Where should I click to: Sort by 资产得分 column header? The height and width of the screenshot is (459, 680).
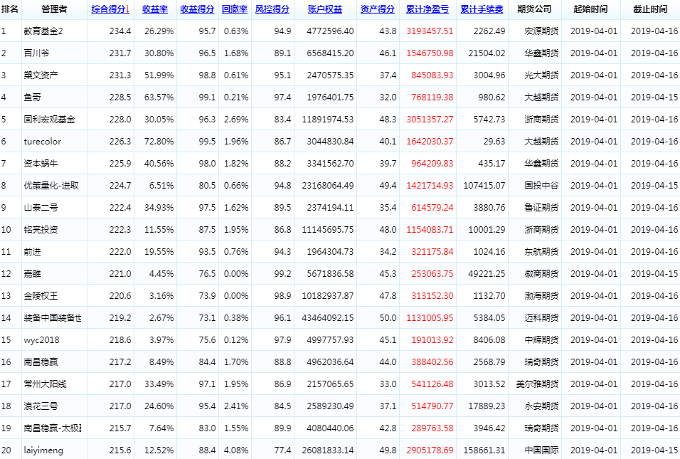click(377, 9)
